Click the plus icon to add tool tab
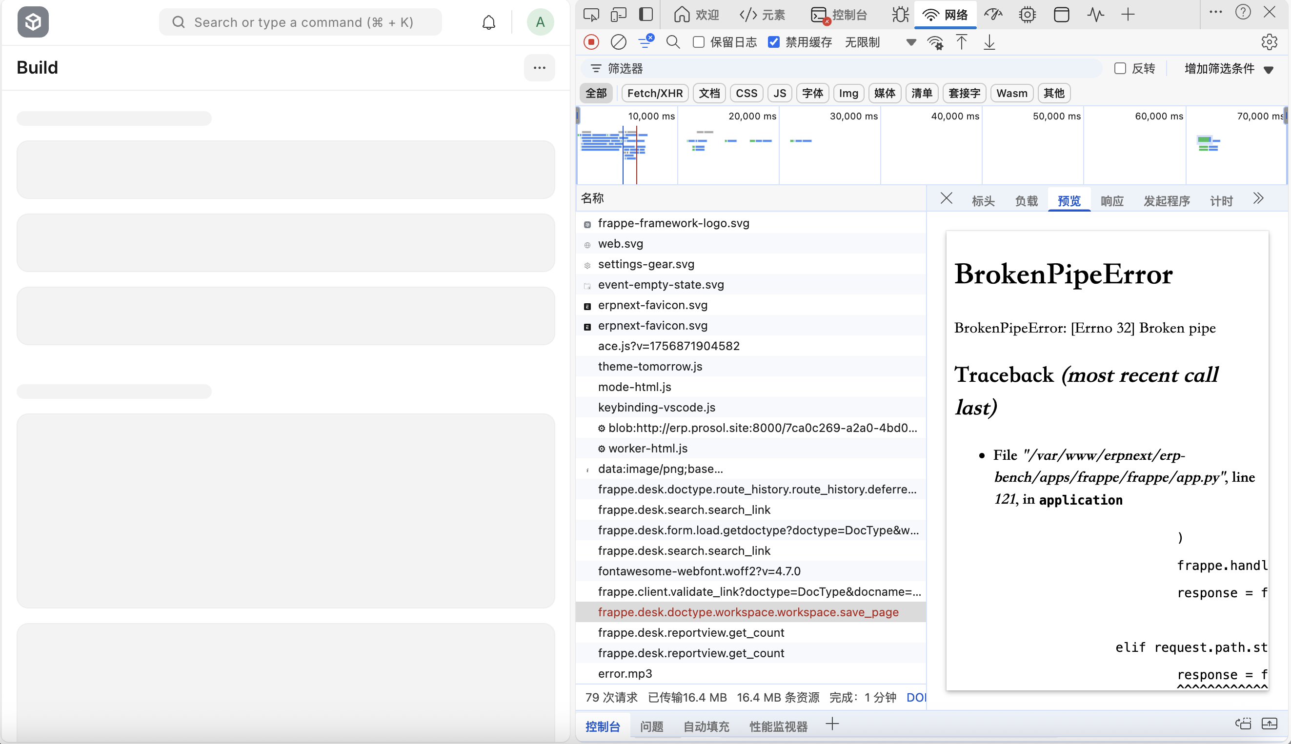Image resolution: width=1291 pixels, height=744 pixels. [1128, 14]
